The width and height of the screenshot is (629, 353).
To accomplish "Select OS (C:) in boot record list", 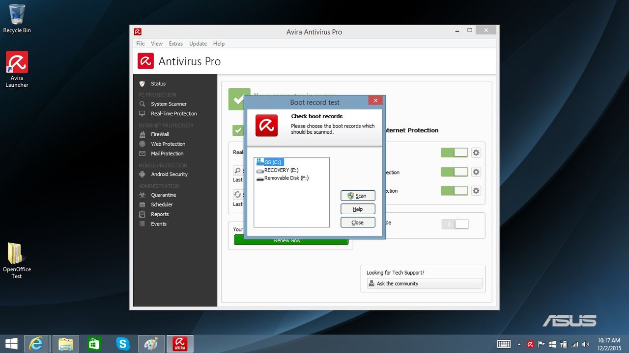I will pos(270,162).
